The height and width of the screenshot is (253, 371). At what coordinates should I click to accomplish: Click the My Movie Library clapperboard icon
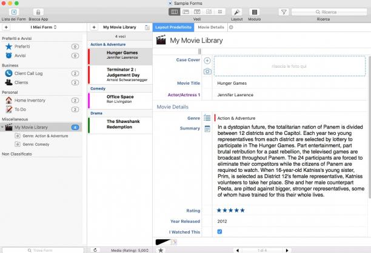[x=161, y=40]
